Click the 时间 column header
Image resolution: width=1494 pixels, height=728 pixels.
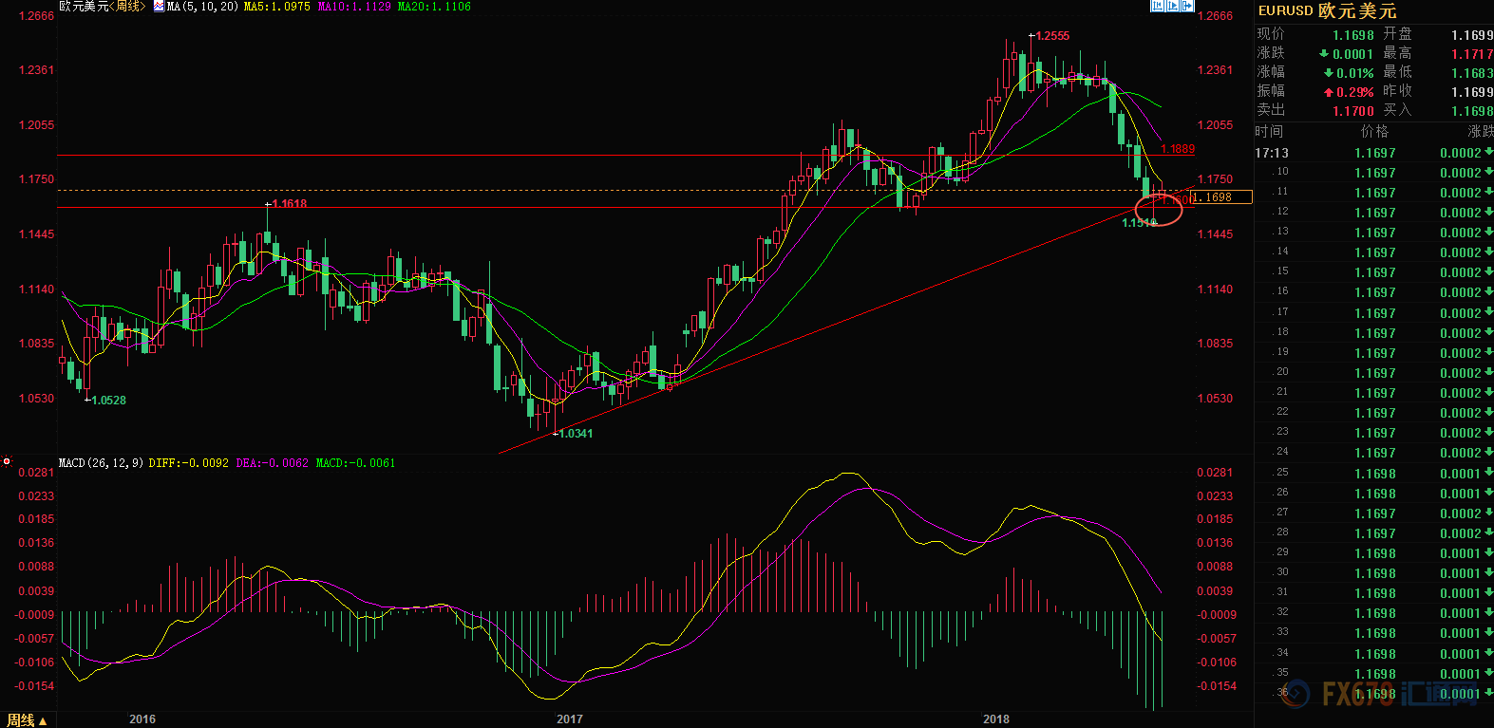pyautogui.click(x=1269, y=131)
